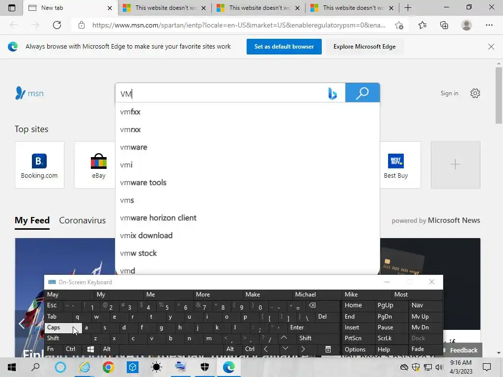
Task: Add a new top site tile
Action: (455, 165)
